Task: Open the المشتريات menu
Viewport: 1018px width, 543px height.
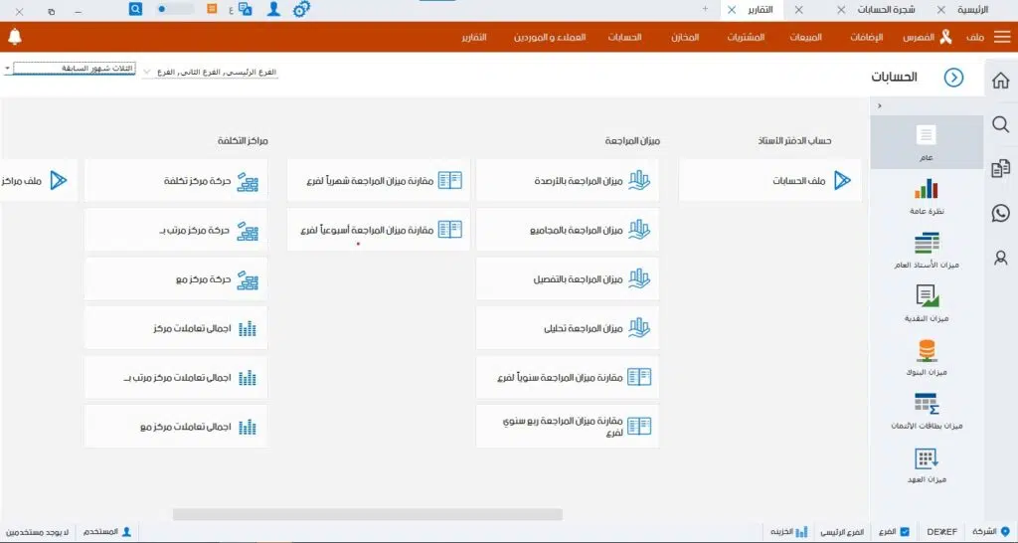Action: pos(746,38)
